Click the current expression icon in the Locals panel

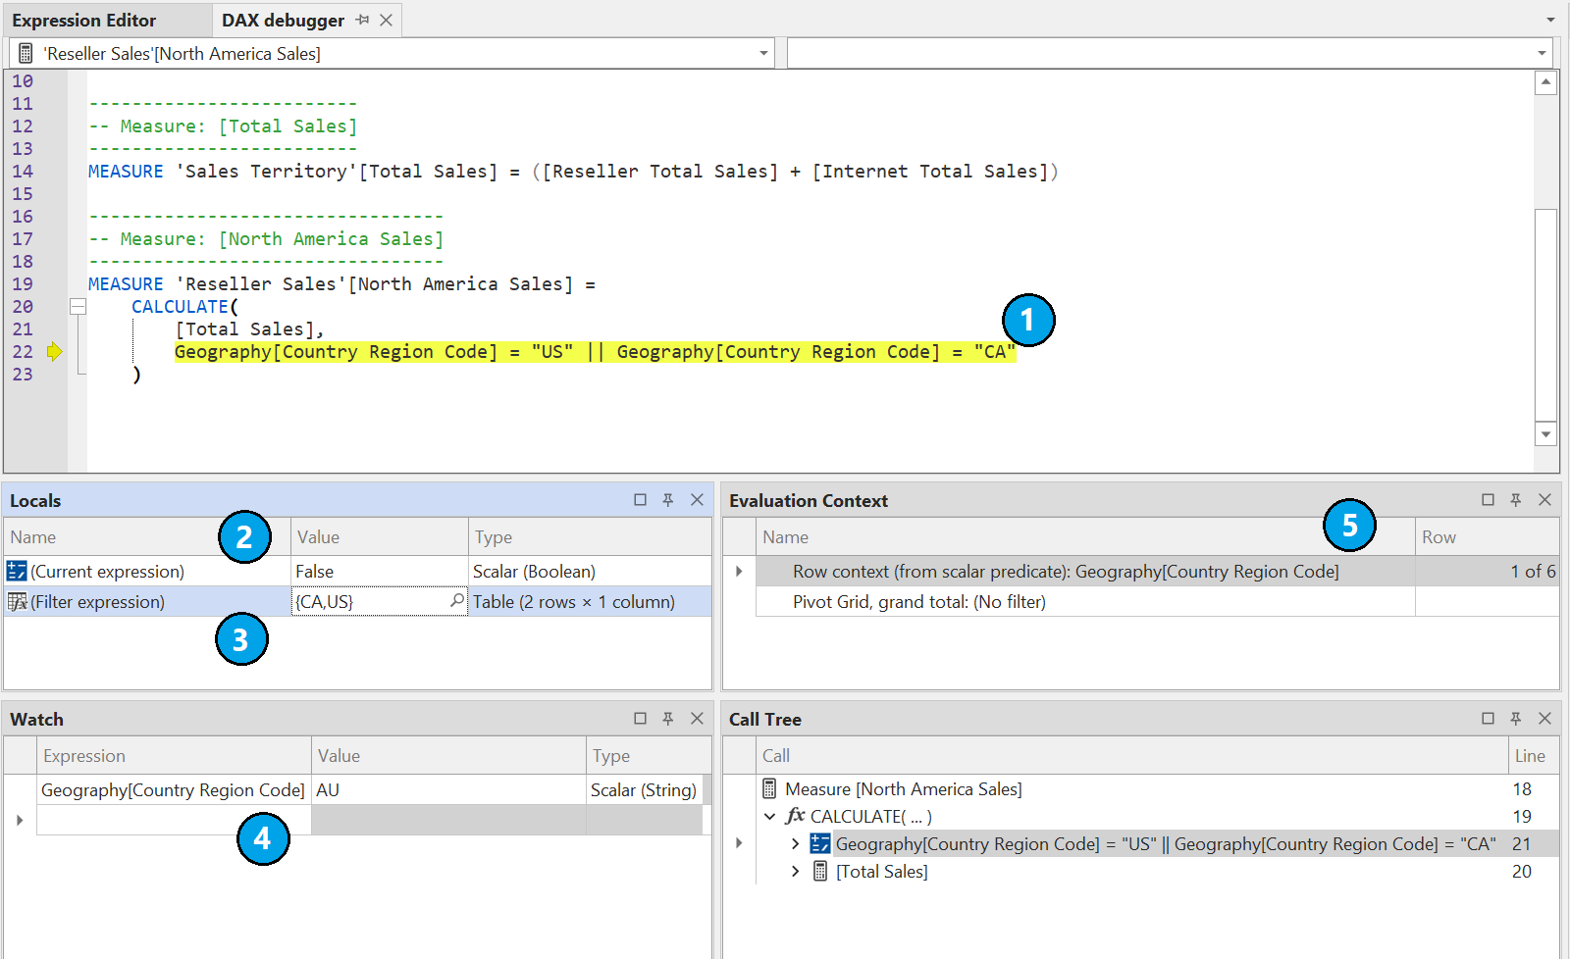17,570
